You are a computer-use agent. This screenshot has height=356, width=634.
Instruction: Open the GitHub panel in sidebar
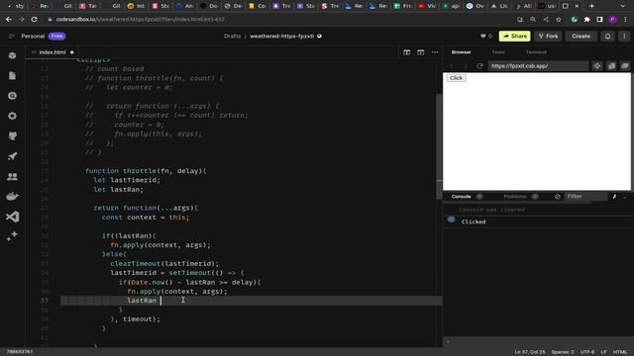point(12,136)
